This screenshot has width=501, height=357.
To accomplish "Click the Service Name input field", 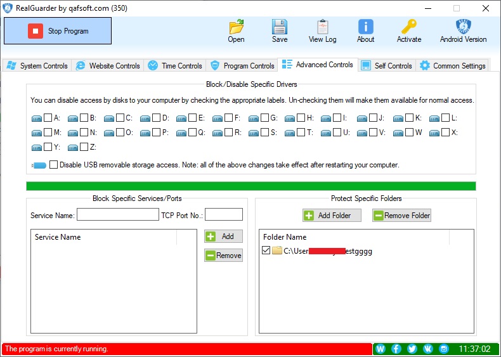I will 117,215.
